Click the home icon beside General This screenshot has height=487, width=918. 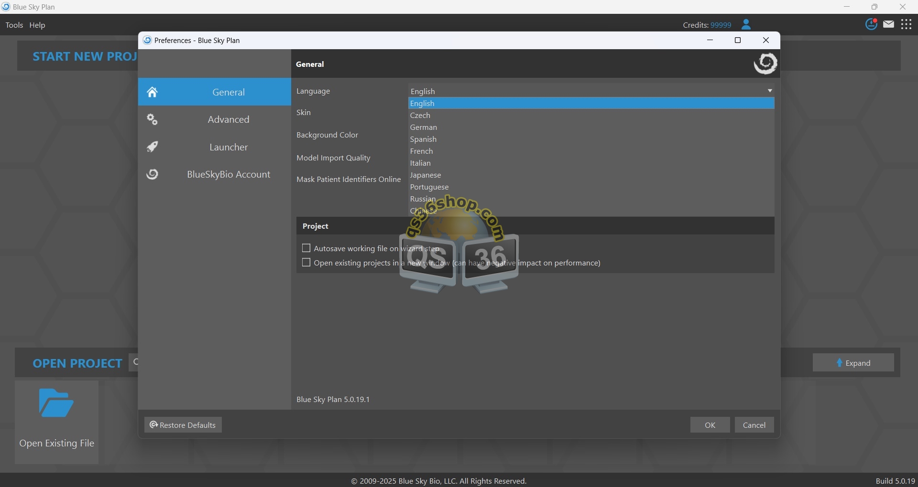(152, 92)
